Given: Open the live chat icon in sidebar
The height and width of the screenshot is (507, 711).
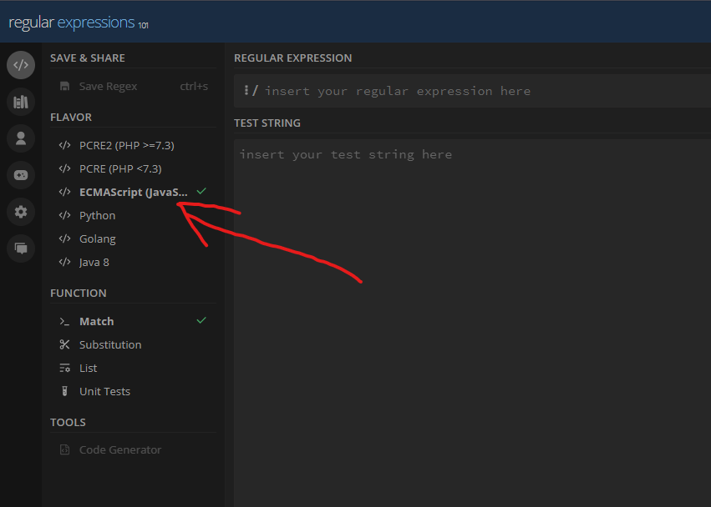Looking at the screenshot, I should click(x=21, y=248).
